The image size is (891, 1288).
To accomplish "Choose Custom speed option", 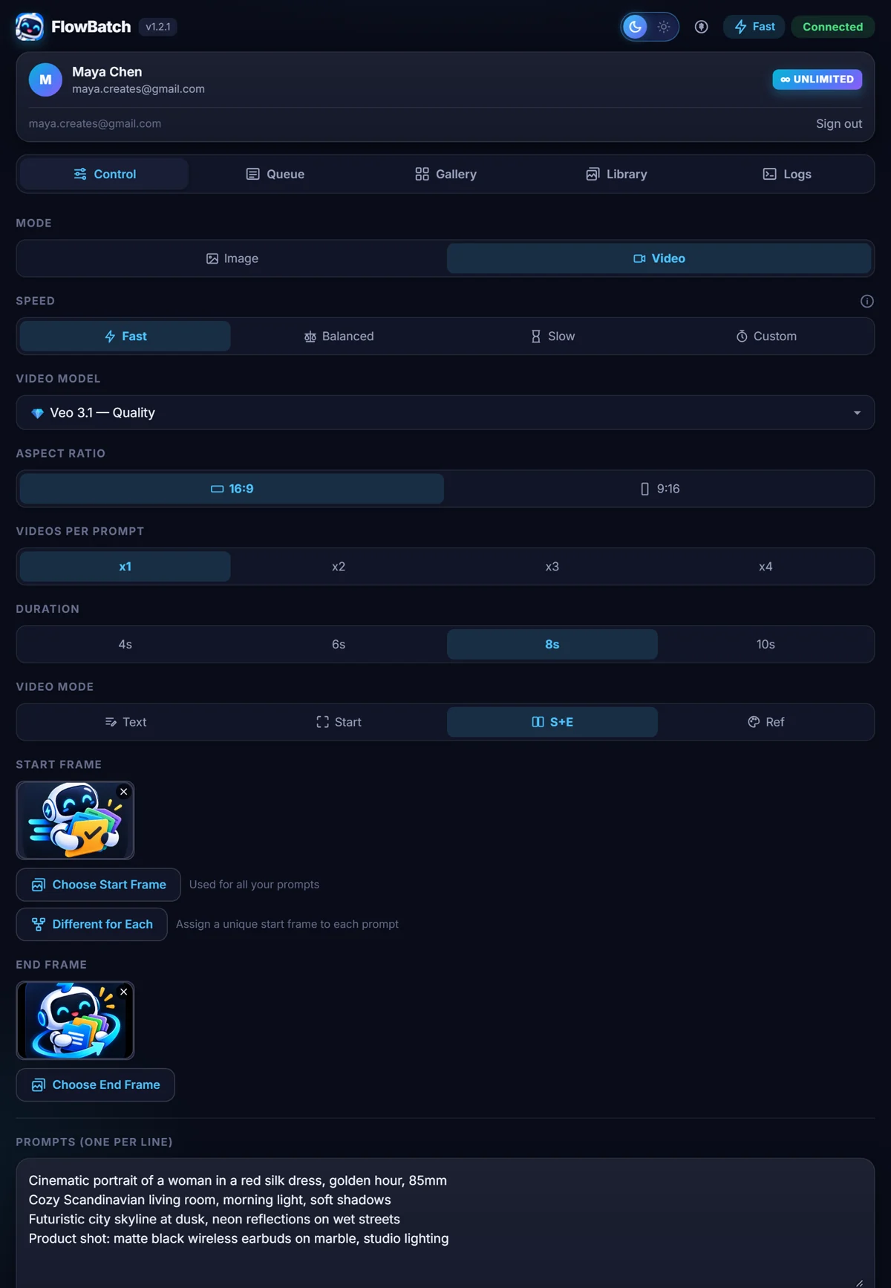I will click(766, 336).
